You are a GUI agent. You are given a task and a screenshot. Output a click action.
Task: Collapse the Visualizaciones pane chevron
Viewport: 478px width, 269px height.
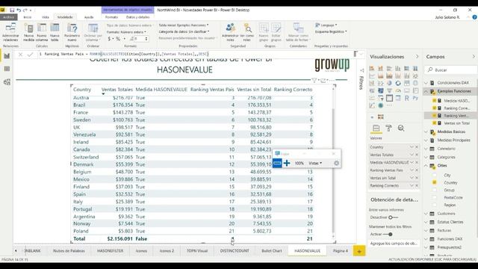(418, 57)
